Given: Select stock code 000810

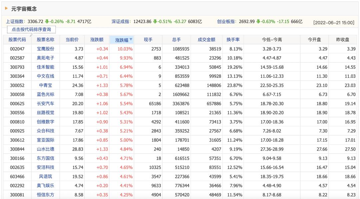Looking at the screenshot, I should point(17,122).
